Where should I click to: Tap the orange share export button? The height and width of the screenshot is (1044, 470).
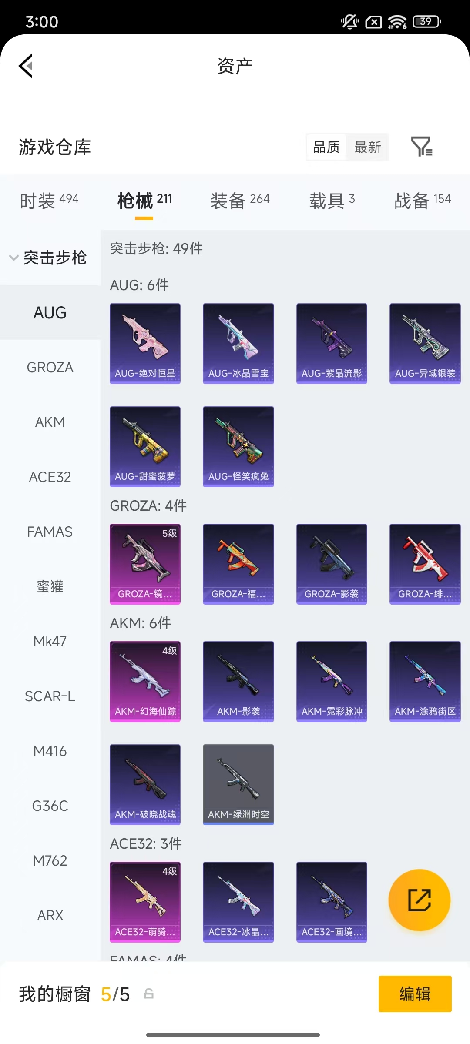[x=420, y=900]
